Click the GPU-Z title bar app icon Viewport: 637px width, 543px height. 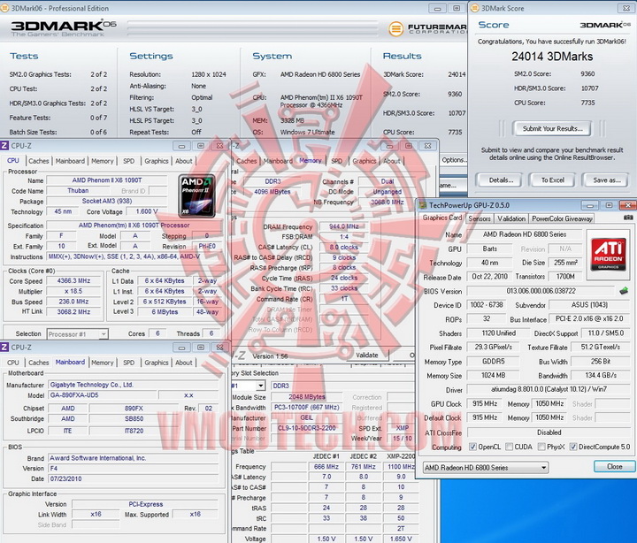coord(423,205)
